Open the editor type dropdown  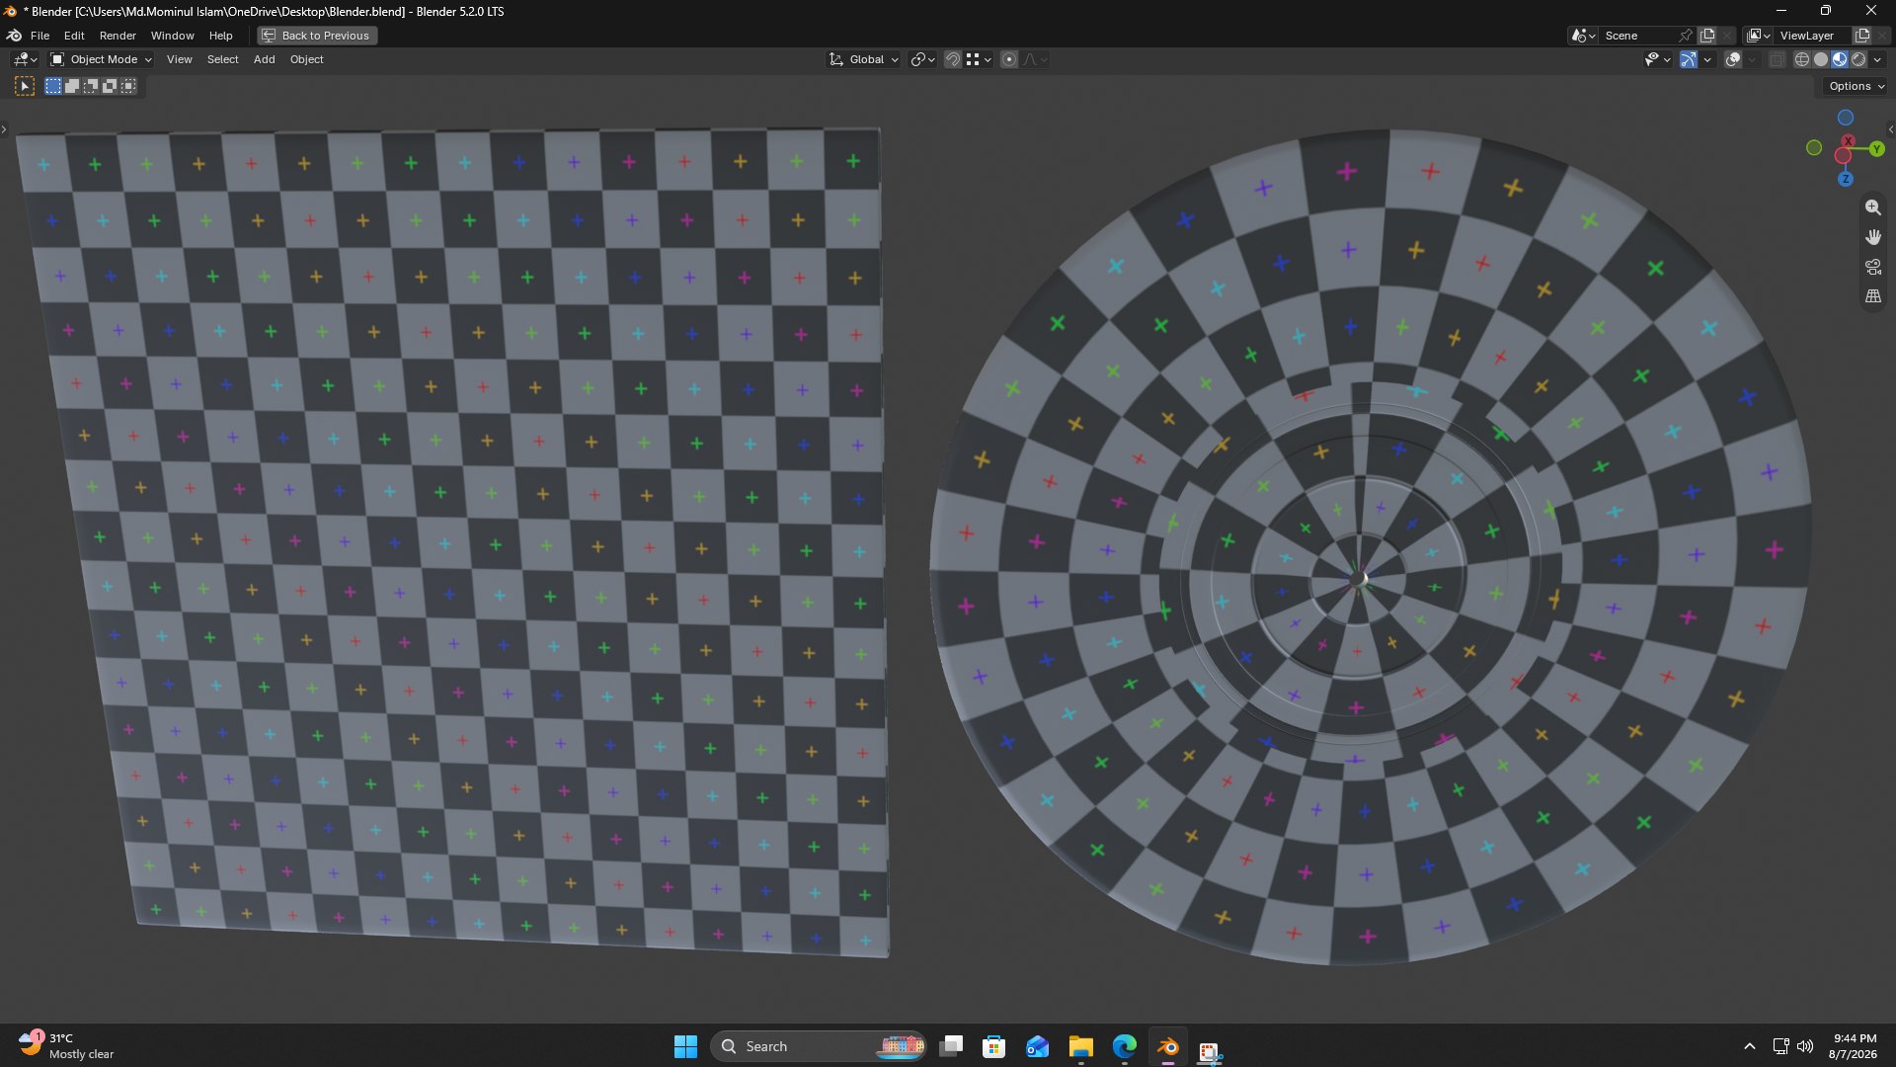point(26,60)
